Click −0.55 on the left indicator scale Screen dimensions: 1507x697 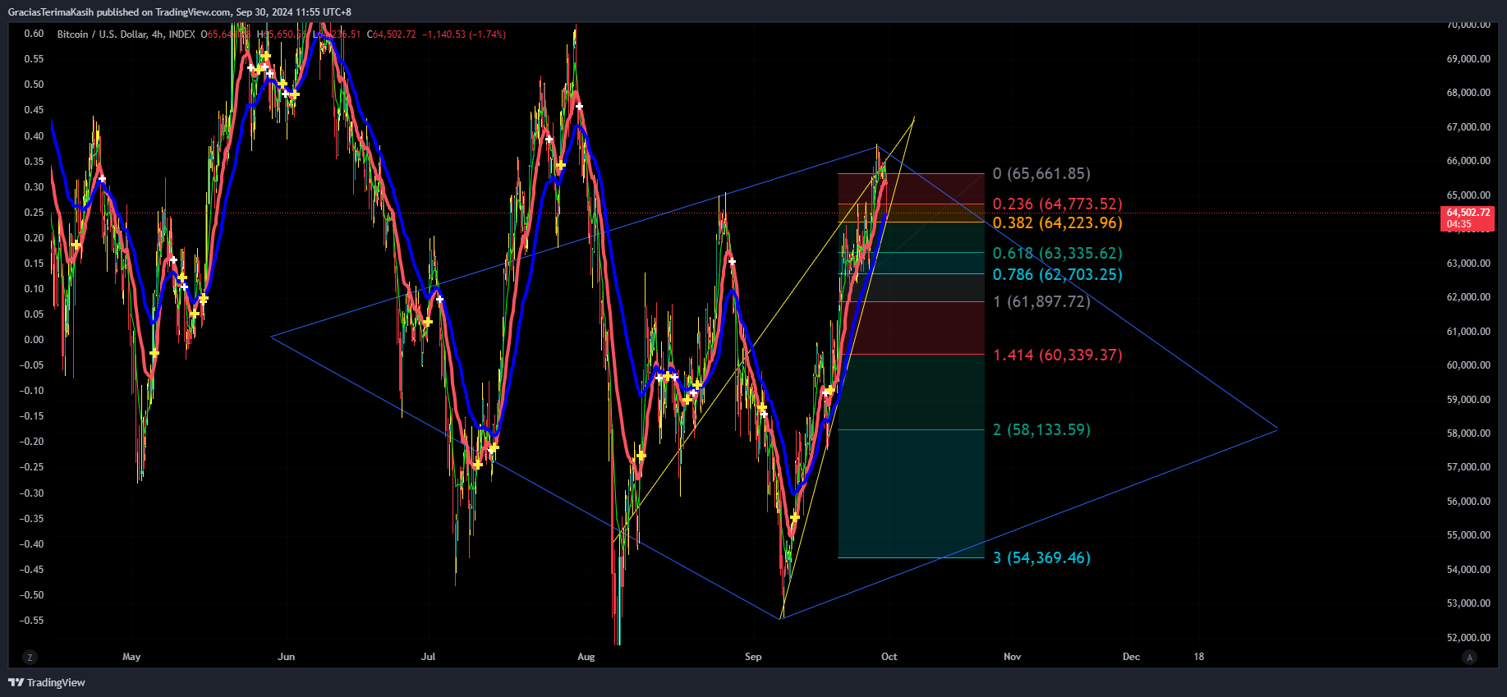[33, 621]
